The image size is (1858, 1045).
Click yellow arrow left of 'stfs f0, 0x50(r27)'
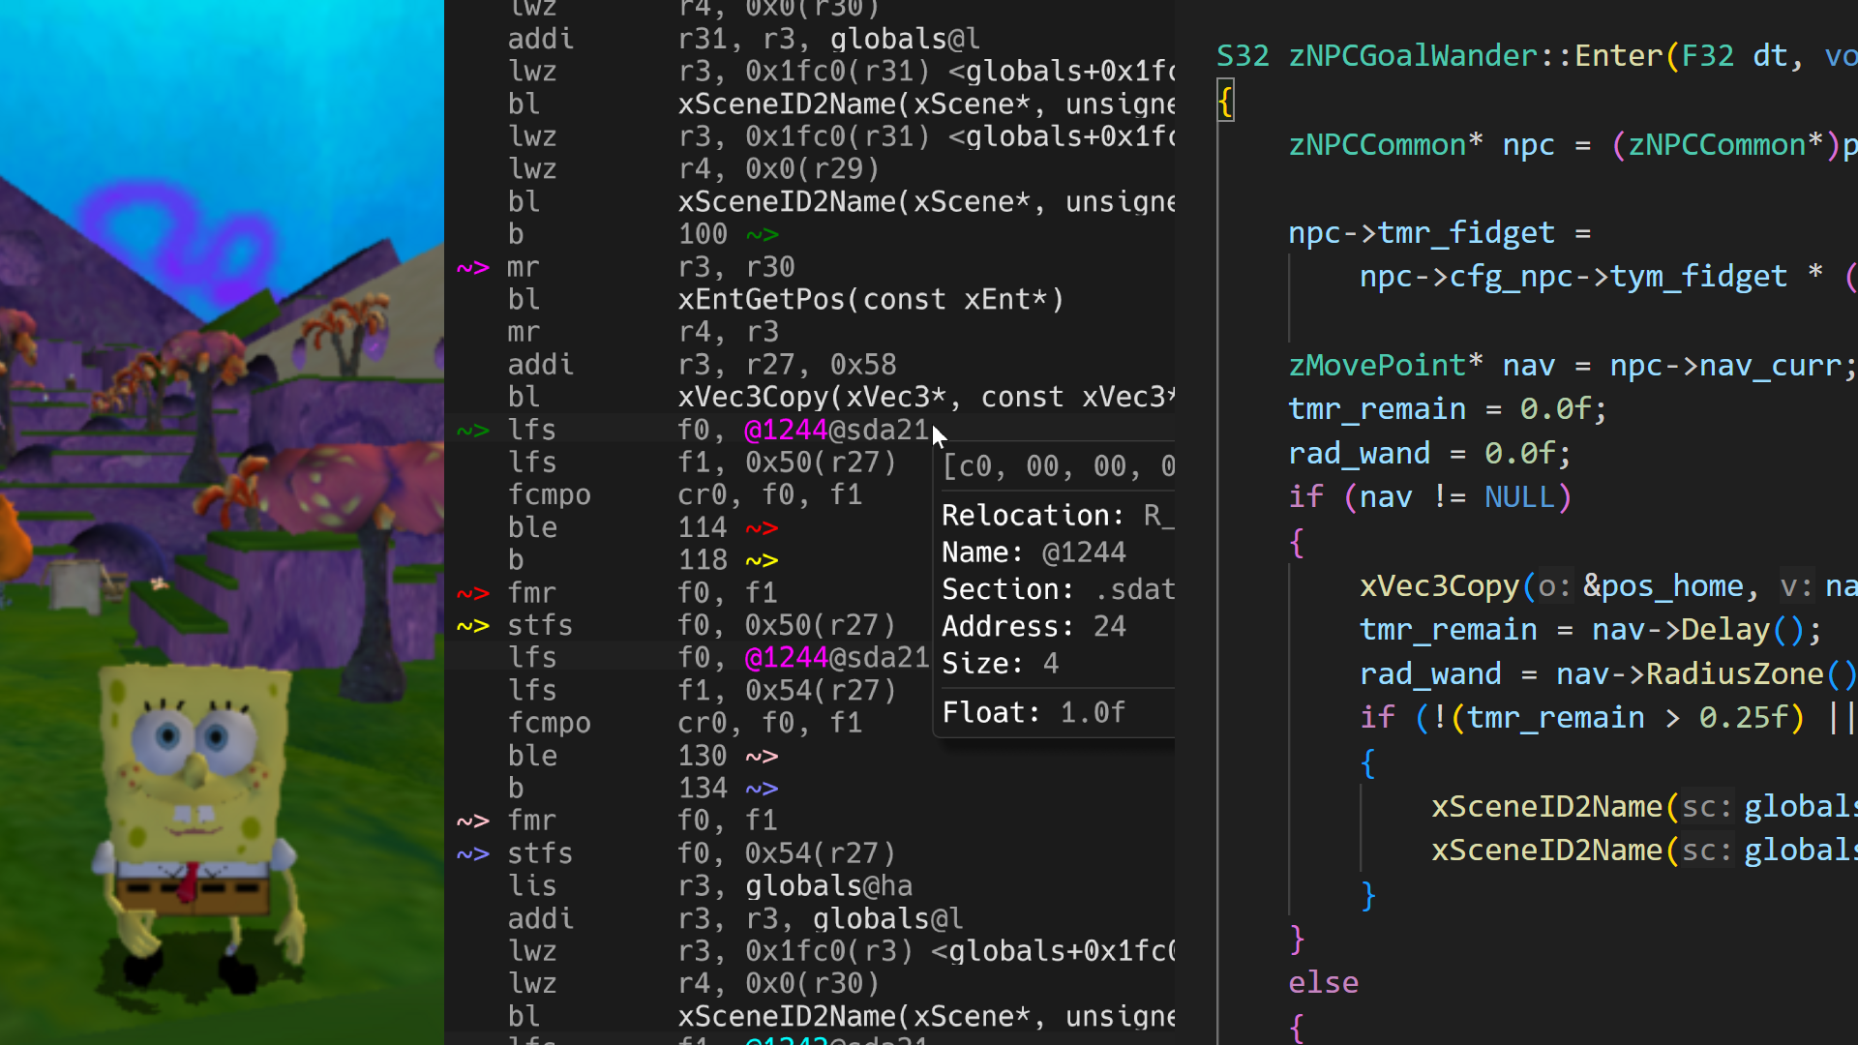pyautogui.click(x=473, y=626)
